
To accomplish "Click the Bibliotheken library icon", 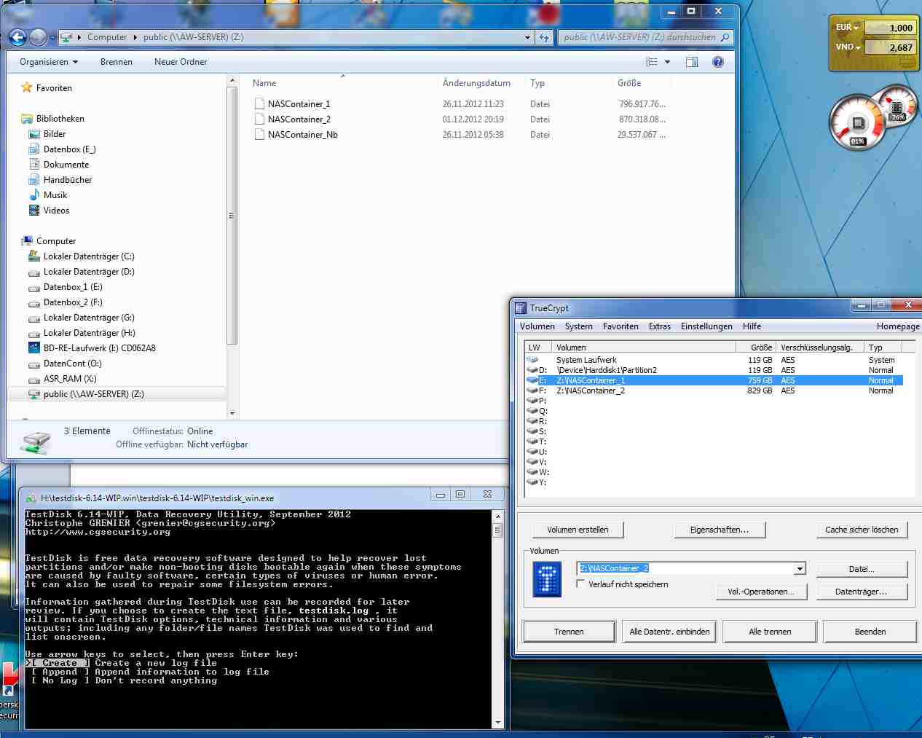I will pyautogui.click(x=27, y=118).
